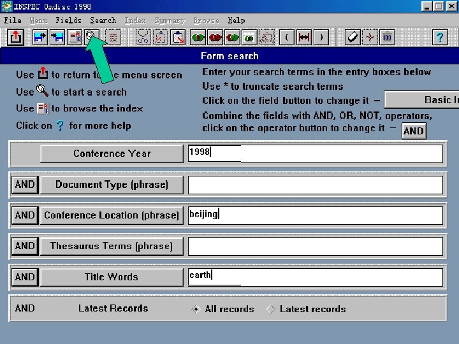The height and width of the screenshot is (344, 459).
Task: Insert an opening parenthesis via the toolbar
Action: coord(287,37)
